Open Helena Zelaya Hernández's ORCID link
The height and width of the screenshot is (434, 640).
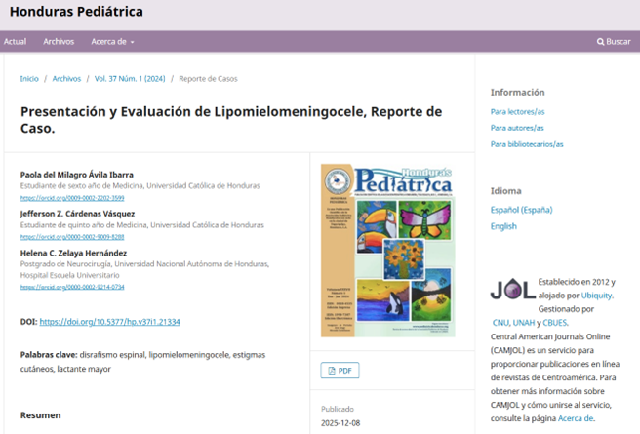click(x=59, y=287)
